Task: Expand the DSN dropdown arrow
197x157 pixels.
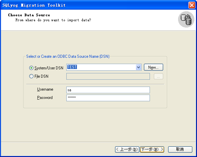Action: click(138, 67)
